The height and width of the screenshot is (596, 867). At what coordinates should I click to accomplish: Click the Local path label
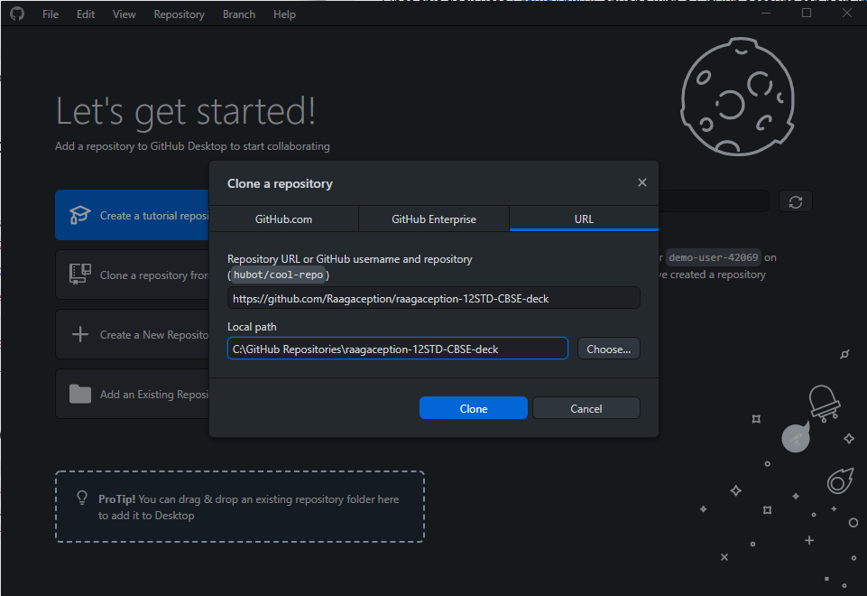(x=252, y=327)
